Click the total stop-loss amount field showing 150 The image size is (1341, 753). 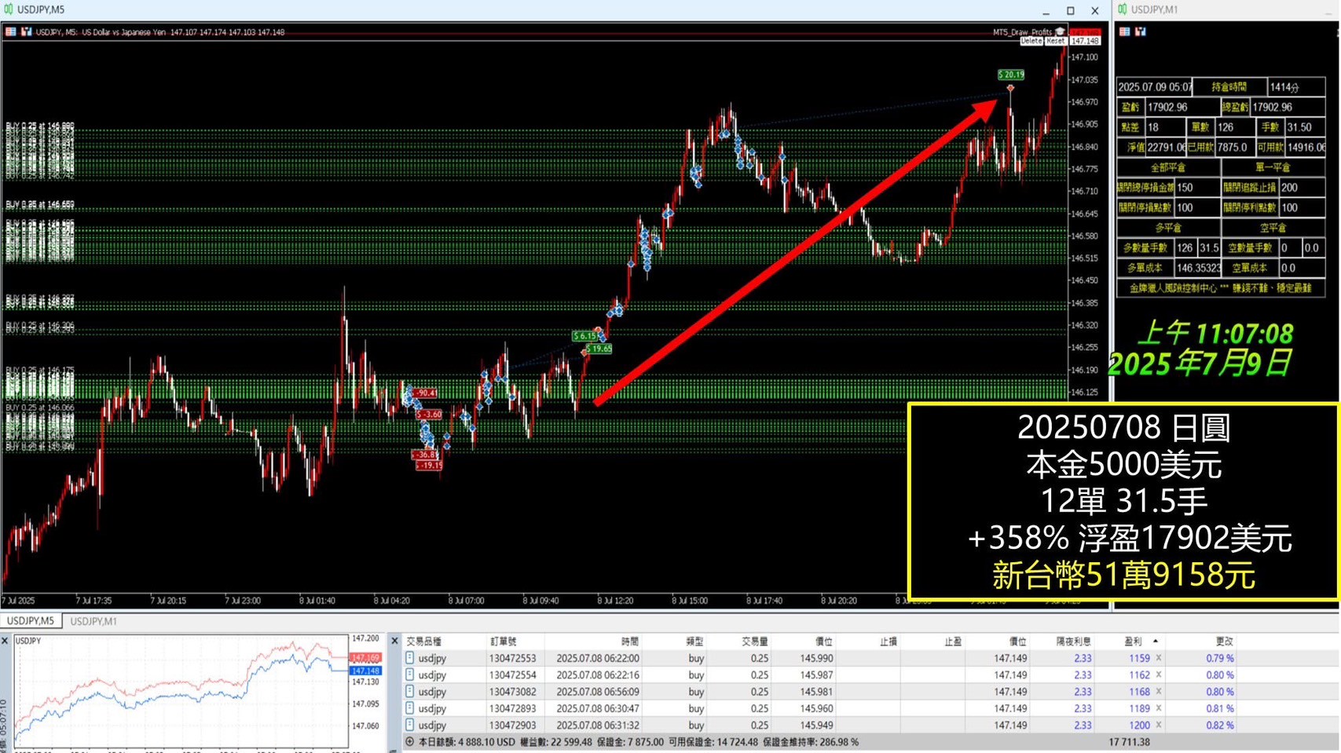(1196, 188)
